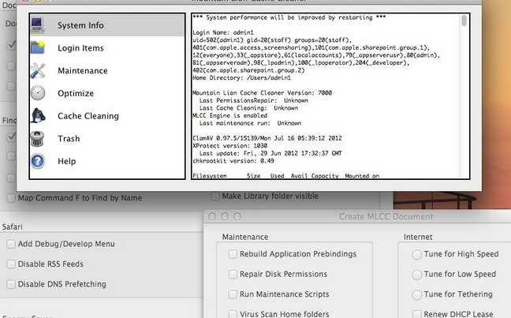Click the 'Last PermissionsRepair: Unknown' line
The height and width of the screenshot is (318, 511).
254,100
